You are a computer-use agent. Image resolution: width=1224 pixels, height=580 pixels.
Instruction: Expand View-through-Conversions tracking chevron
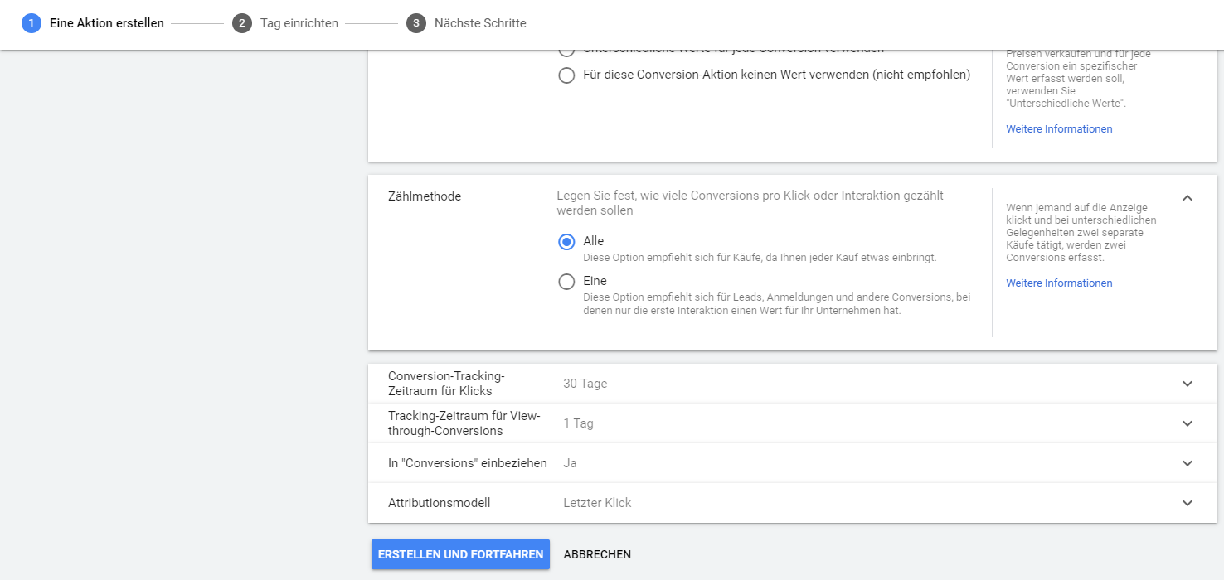1188,423
